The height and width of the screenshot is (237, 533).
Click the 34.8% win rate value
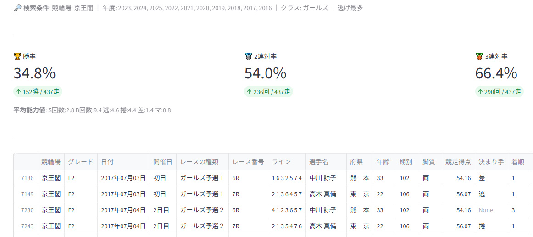tap(34, 73)
